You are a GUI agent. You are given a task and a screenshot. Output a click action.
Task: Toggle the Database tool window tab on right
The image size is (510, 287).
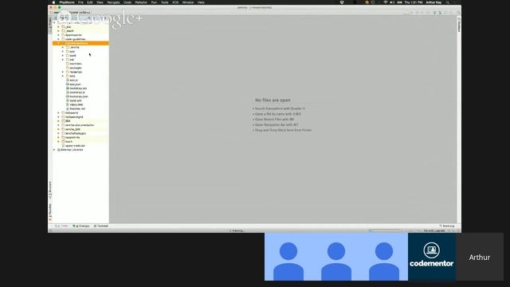tap(459, 25)
